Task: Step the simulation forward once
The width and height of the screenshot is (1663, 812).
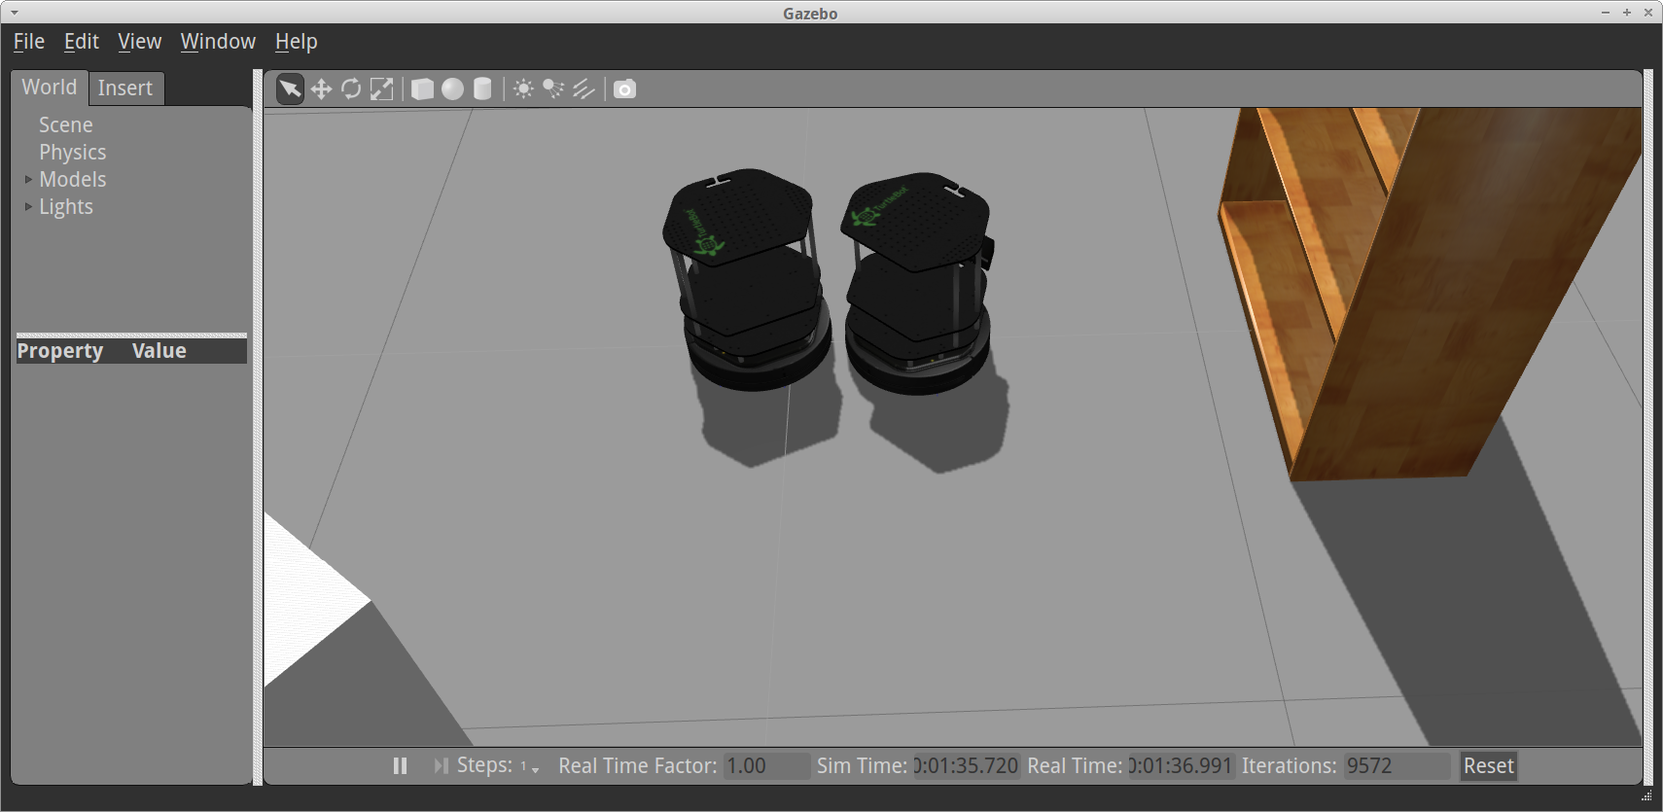Action: [x=441, y=766]
